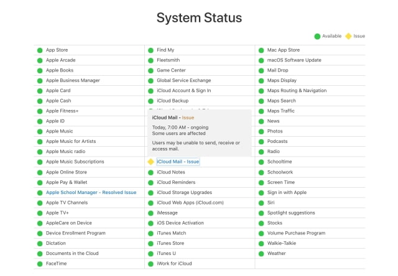Click the green status dot for App Store
Screen dimensions: 398x276
point(40,50)
